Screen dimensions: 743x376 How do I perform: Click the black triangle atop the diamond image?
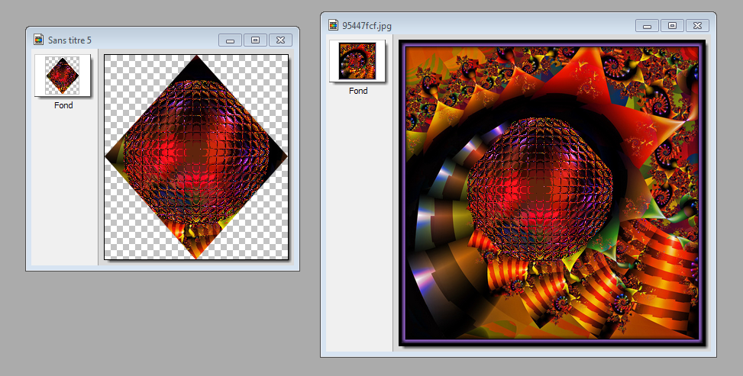195,69
